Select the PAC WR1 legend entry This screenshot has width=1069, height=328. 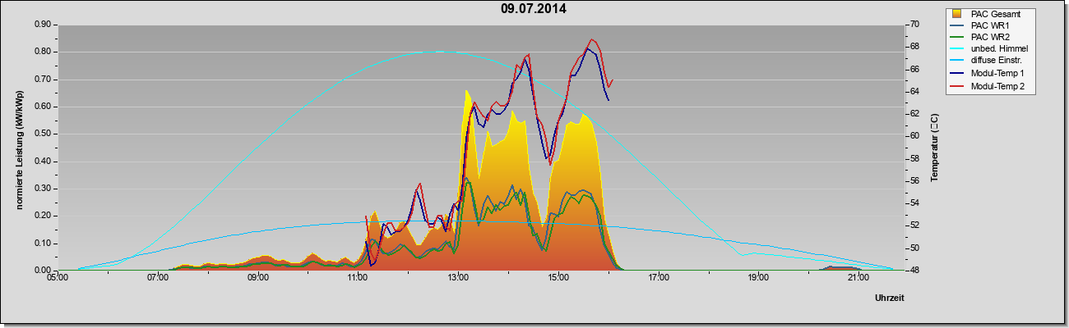pos(989,25)
